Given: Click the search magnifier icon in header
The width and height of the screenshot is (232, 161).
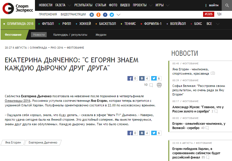Looking at the screenshot, I should [227, 5].
